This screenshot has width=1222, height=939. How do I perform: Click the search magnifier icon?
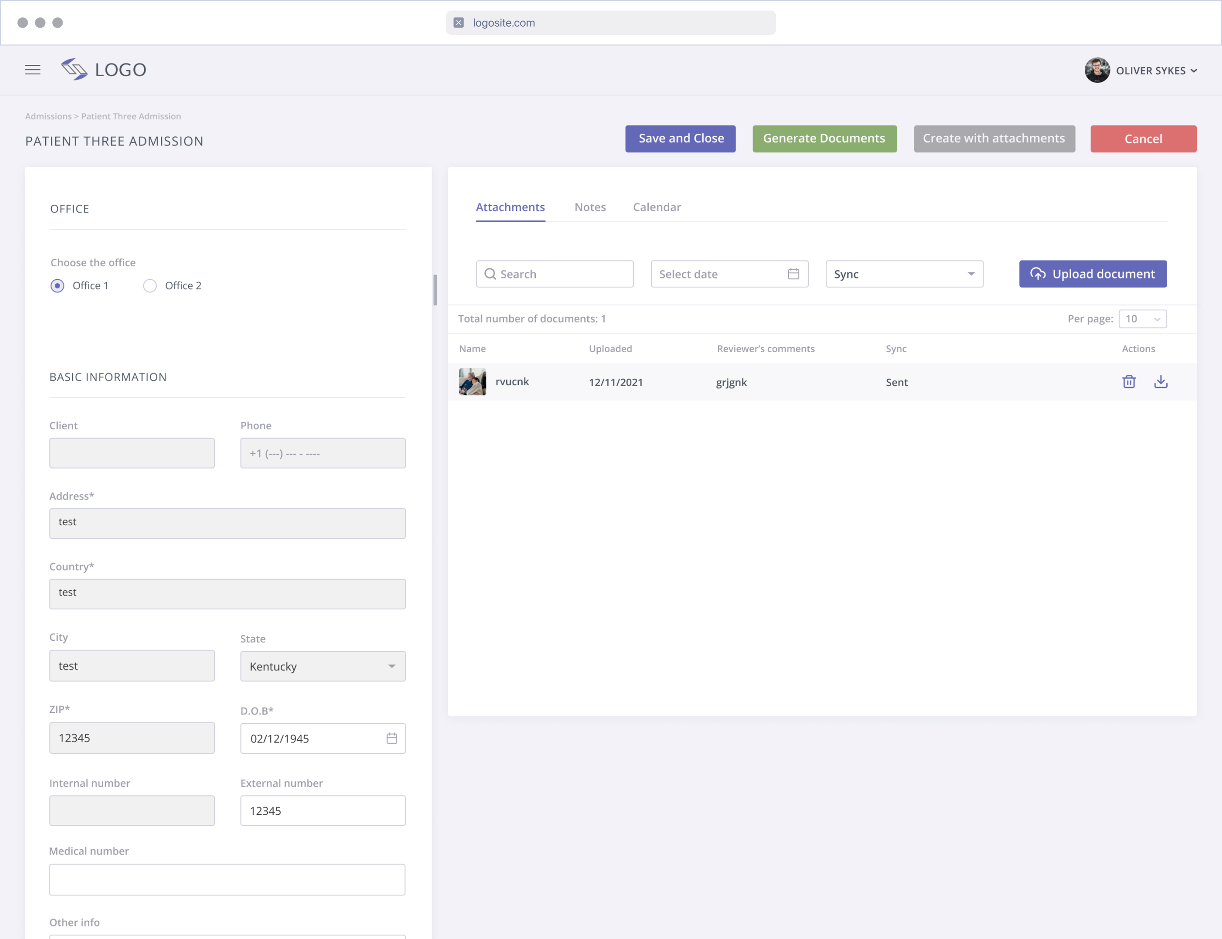coord(490,274)
